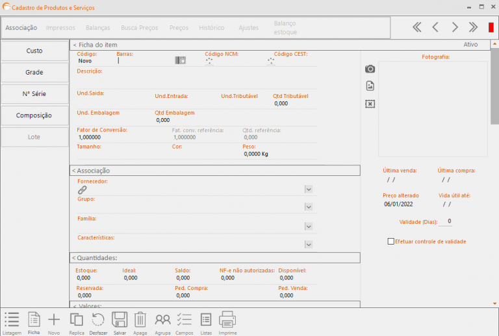Click the load image file icon
The height and width of the screenshot is (336, 499).
coord(370,86)
